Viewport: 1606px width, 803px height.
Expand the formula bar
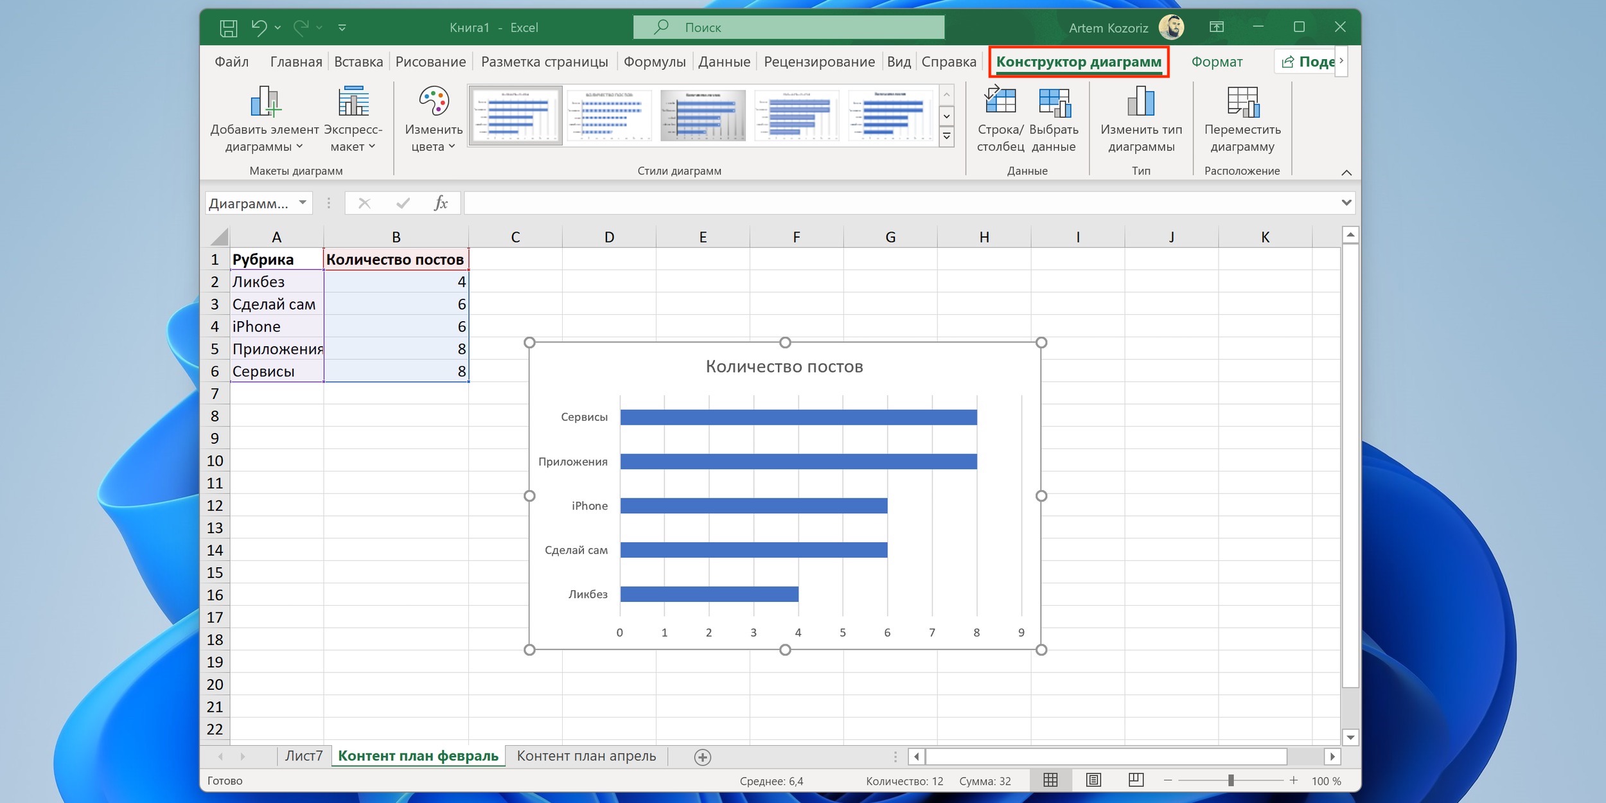click(1346, 203)
